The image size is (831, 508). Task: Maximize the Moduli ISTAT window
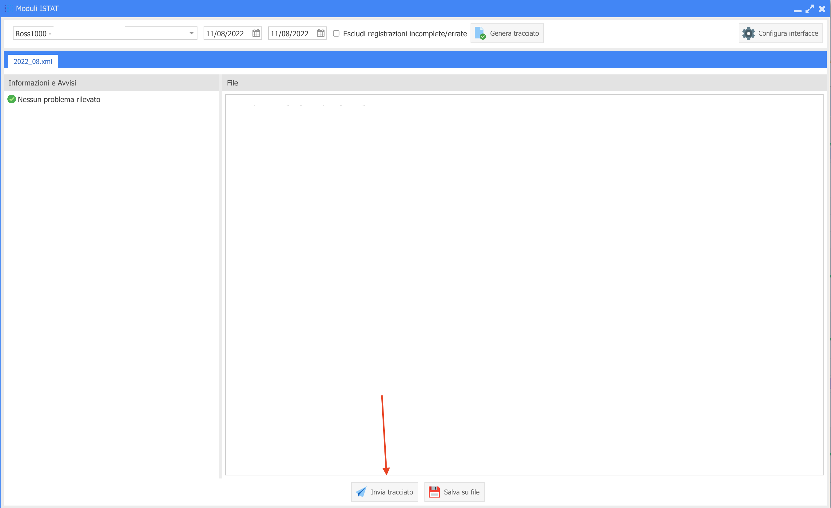click(x=810, y=9)
